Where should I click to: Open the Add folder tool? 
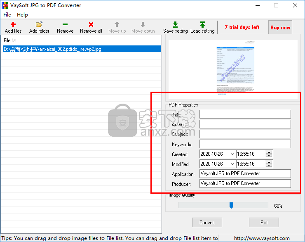tap(39, 28)
